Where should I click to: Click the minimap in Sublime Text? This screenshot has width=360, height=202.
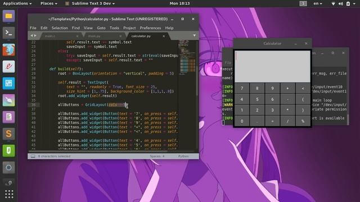pos(187,57)
